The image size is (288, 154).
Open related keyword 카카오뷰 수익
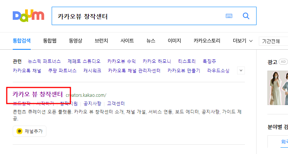pyautogui.click(x=122, y=61)
